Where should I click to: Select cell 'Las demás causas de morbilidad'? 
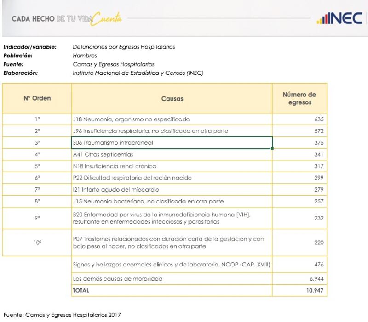tap(172, 279)
